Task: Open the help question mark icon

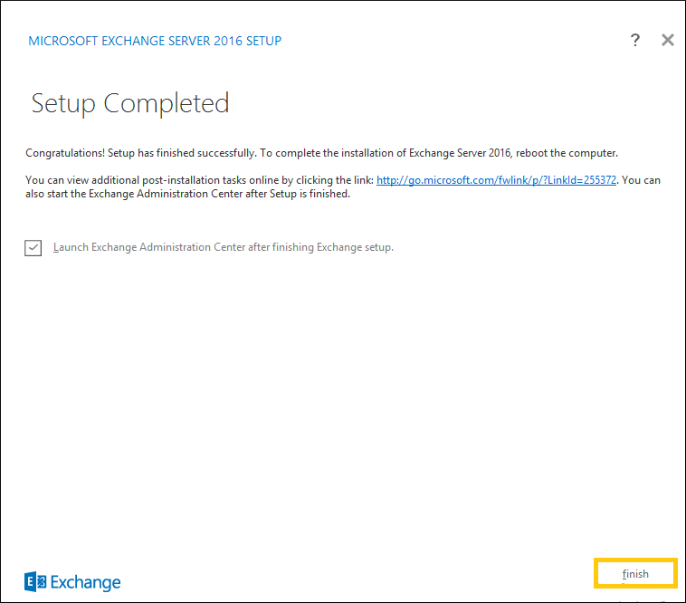Action: [x=634, y=40]
